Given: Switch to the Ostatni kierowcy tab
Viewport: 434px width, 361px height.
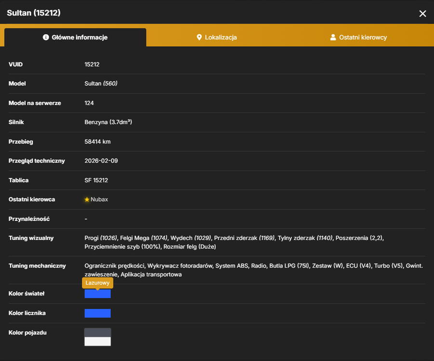Looking at the screenshot, I should [358, 38].
